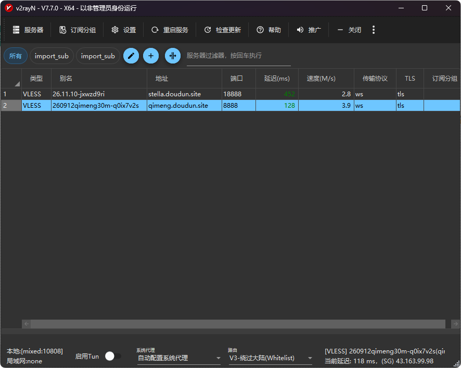
Task: Click 重启服务 restart service button
Action: point(170,30)
